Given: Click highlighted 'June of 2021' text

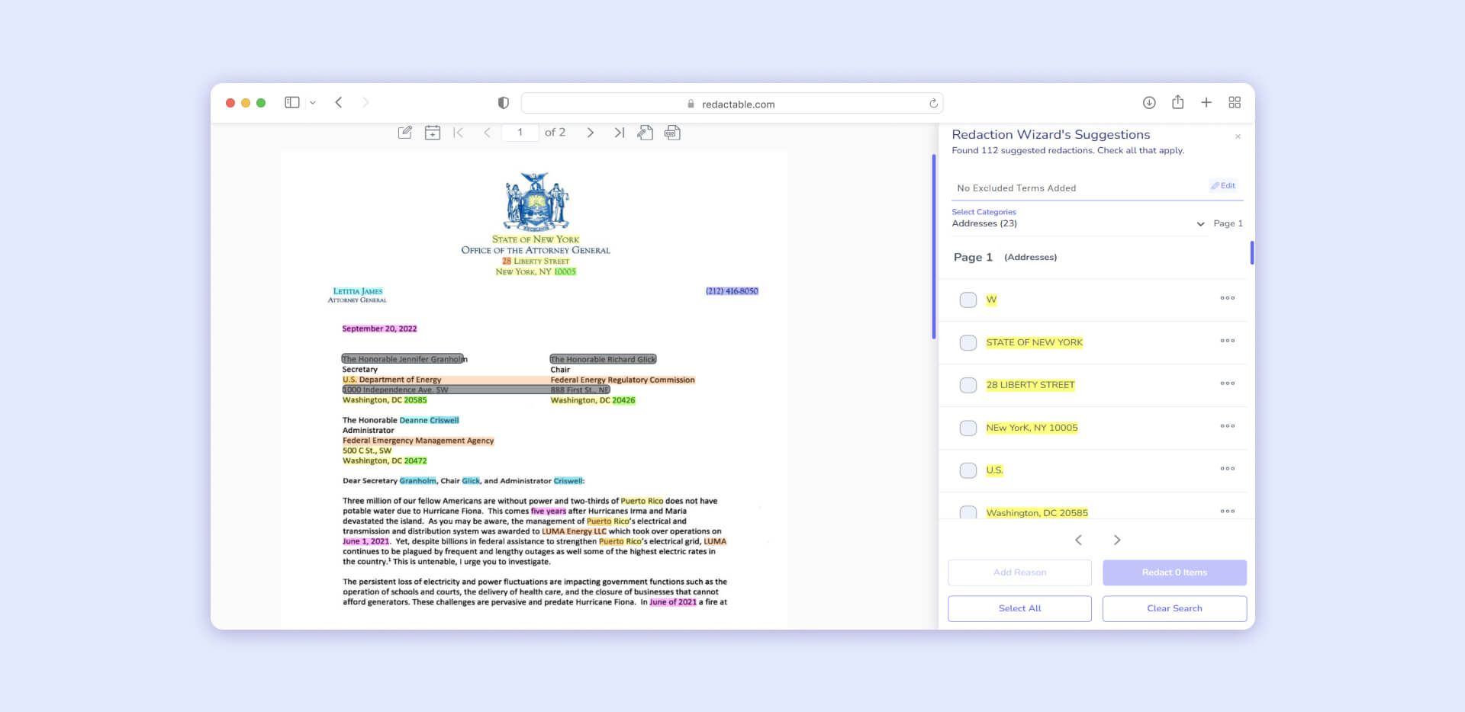Looking at the screenshot, I should pyautogui.click(x=673, y=602).
